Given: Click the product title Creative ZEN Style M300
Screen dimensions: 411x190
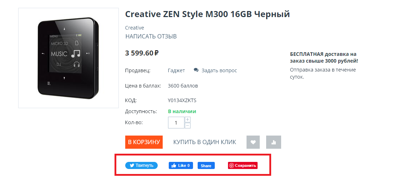Looking at the screenshot, I should point(207,14).
